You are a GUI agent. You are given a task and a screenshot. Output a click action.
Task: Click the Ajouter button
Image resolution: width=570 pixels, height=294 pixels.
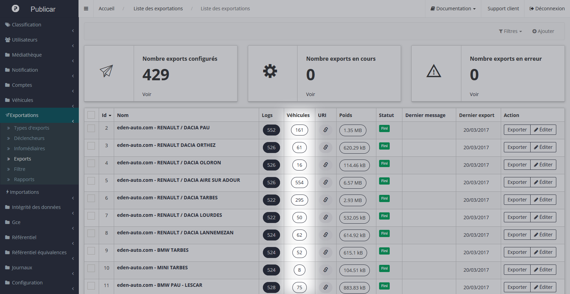coord(543,31)
